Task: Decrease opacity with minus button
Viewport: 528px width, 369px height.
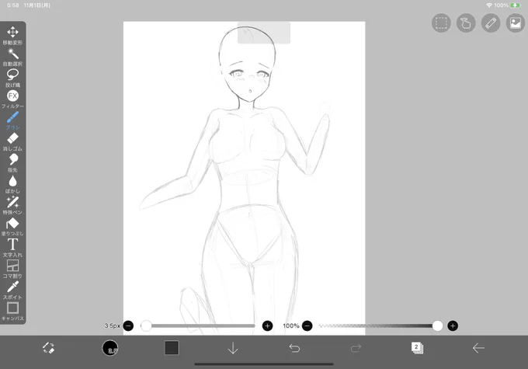Action: (307, 325)
